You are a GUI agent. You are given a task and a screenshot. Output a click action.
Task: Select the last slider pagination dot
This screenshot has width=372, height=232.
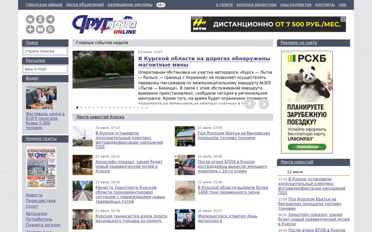(146, 107)
